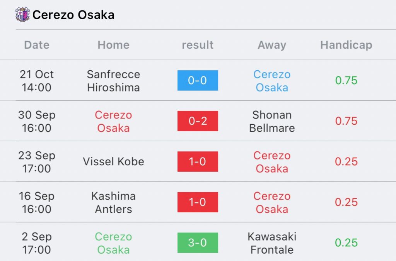This screenshot has height=261, width=396.
Task: Click the Cerezo Osaka club crest icon
Action: click(22, 15)
